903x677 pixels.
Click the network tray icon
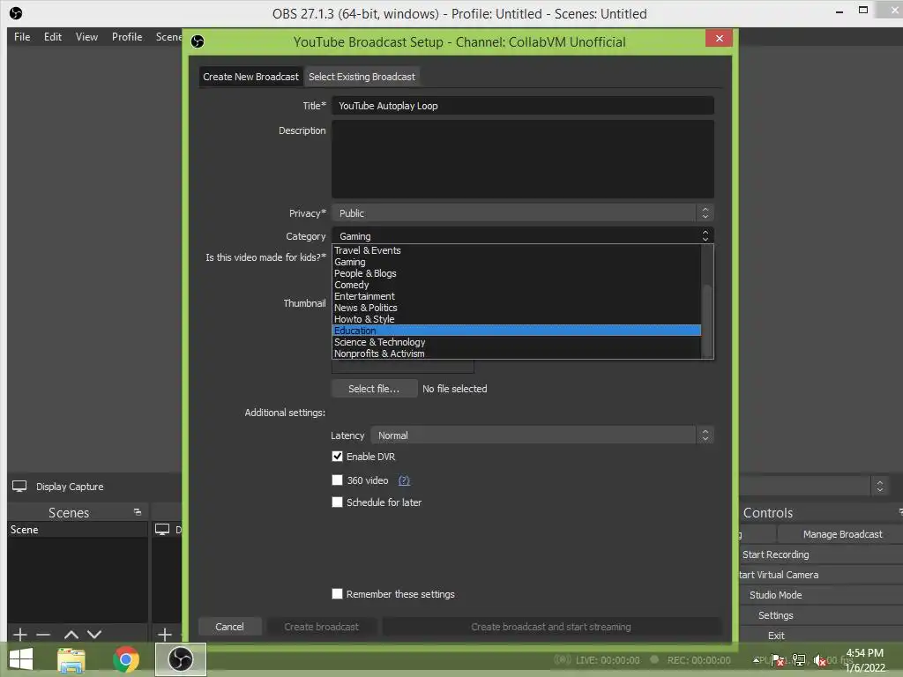click(x=799, y=659)
